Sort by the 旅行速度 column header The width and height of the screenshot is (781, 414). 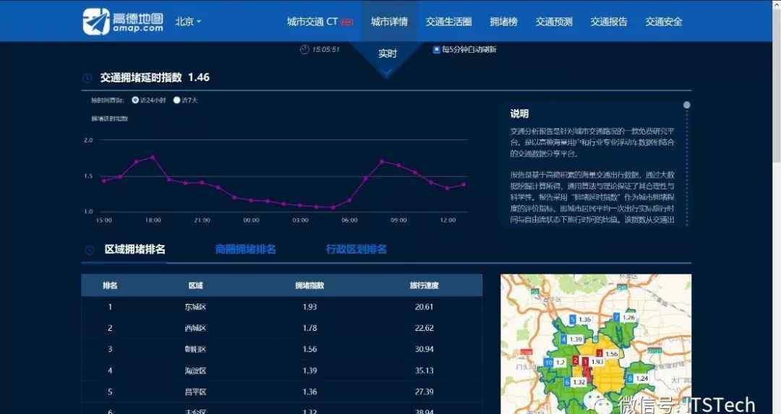tap(424, 285)
